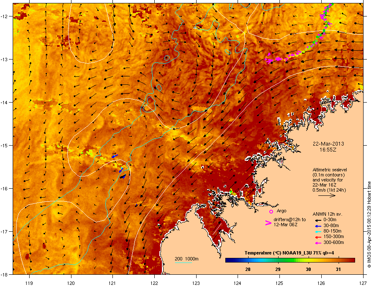Click the '22-Mar-2013' date label

328,144
